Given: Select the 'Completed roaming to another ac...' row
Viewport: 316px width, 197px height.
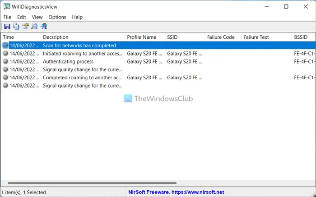Looking at the screenshot, I should [x=158, y=78].
